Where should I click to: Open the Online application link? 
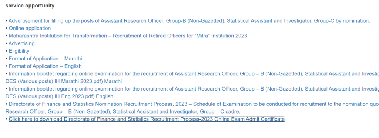click(30, 28)
